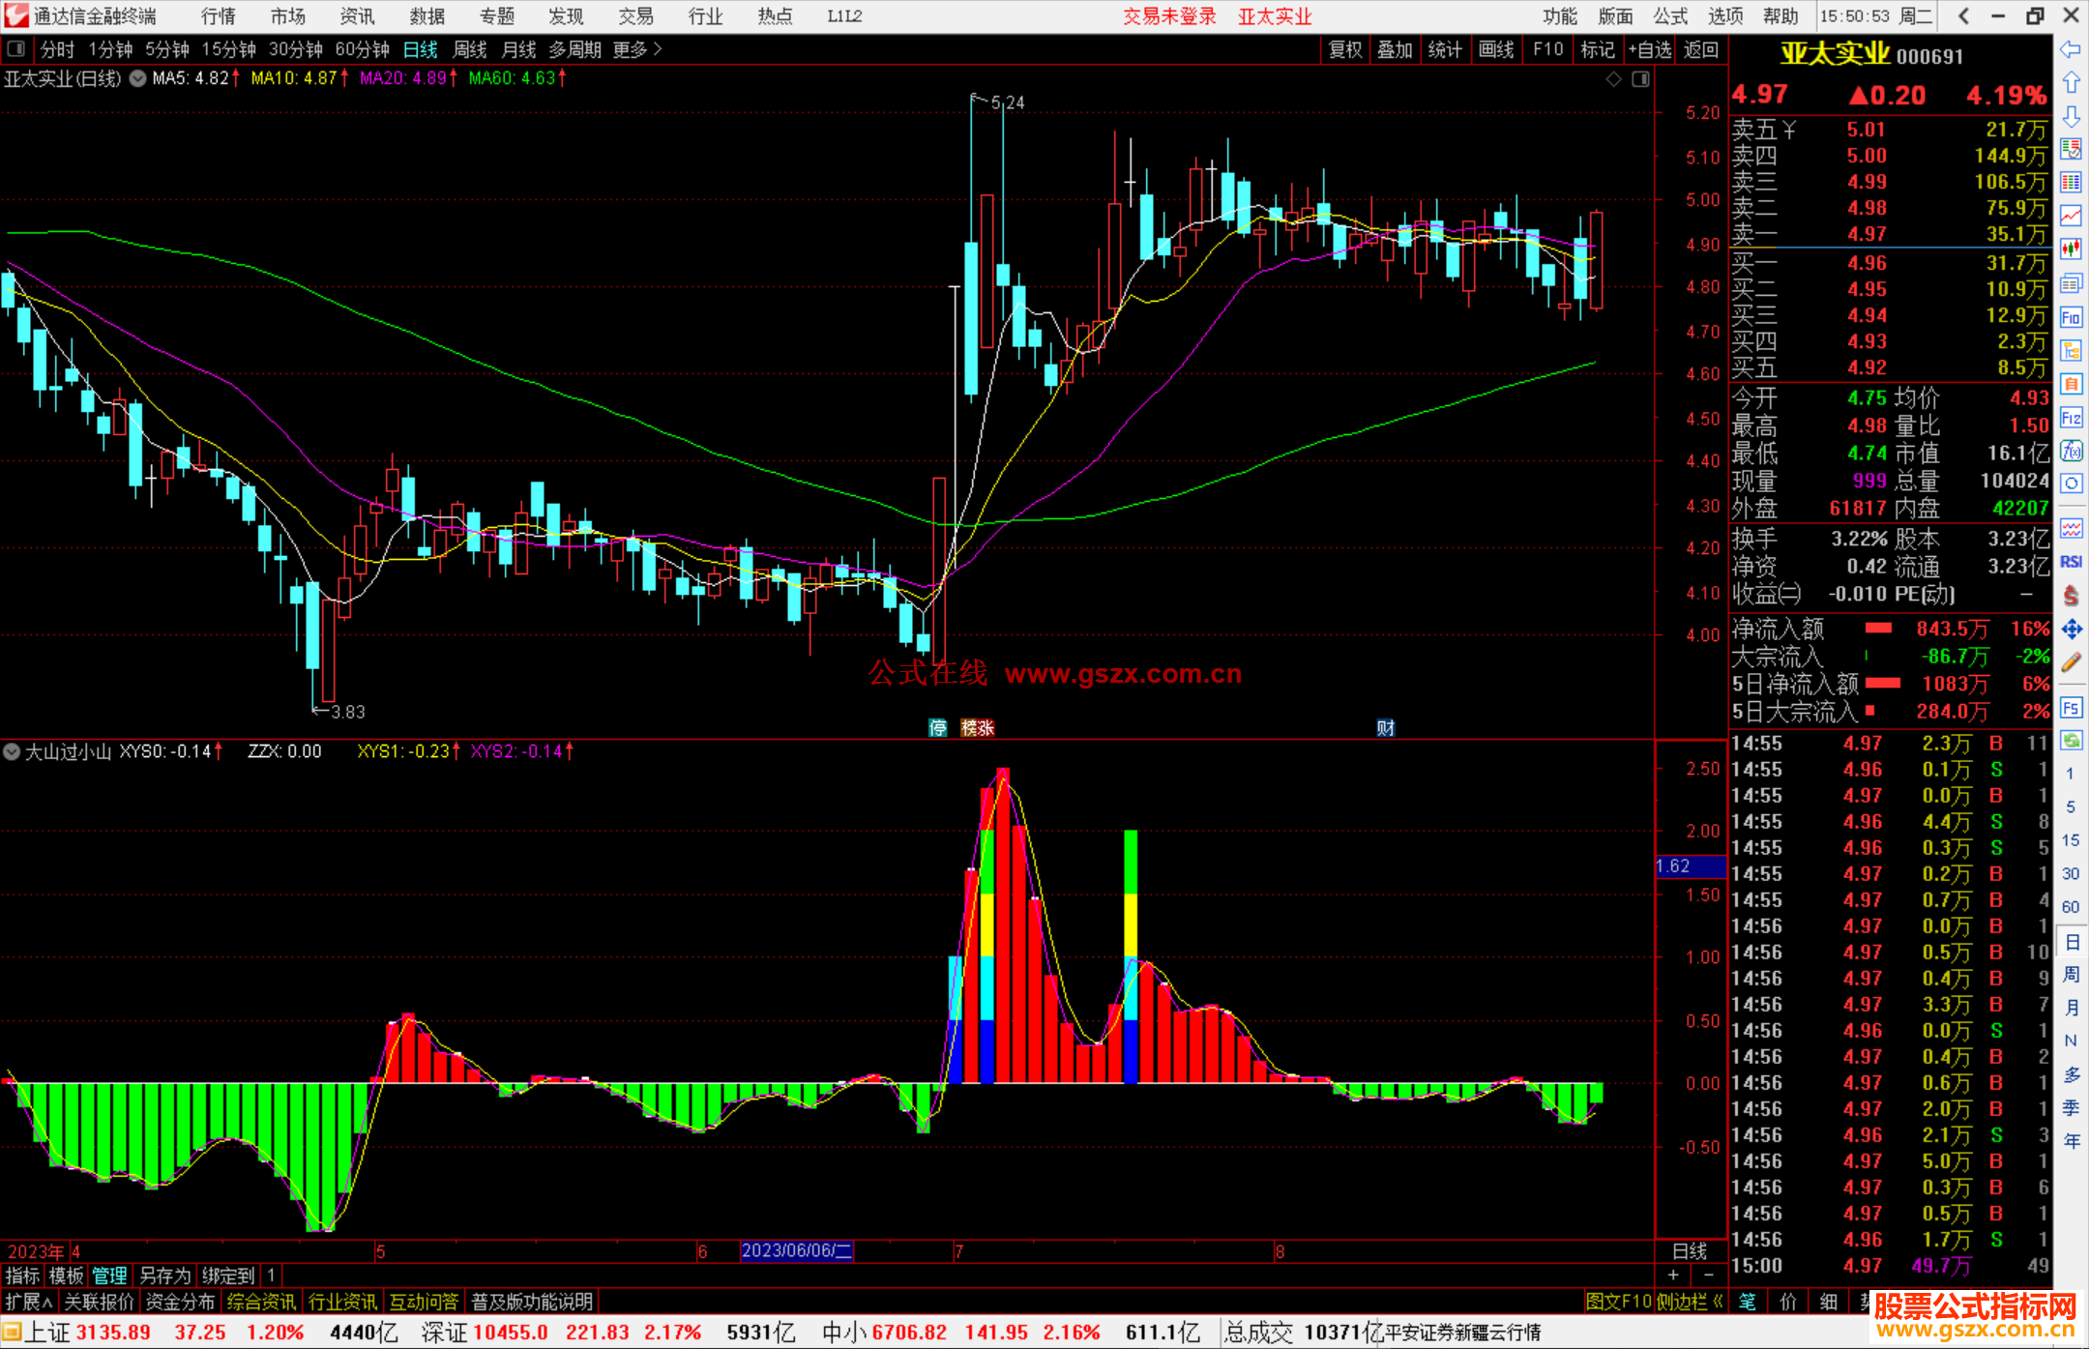Switch to the 周线 period tab
This screenshot has height=1349, width=2089.
470,49
